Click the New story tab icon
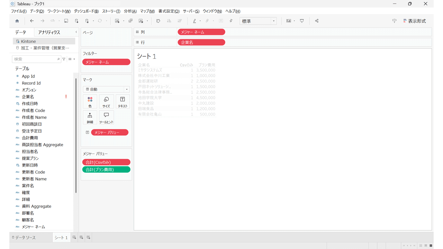The height and width of the screenshot is (249, 443). [89, 238]
